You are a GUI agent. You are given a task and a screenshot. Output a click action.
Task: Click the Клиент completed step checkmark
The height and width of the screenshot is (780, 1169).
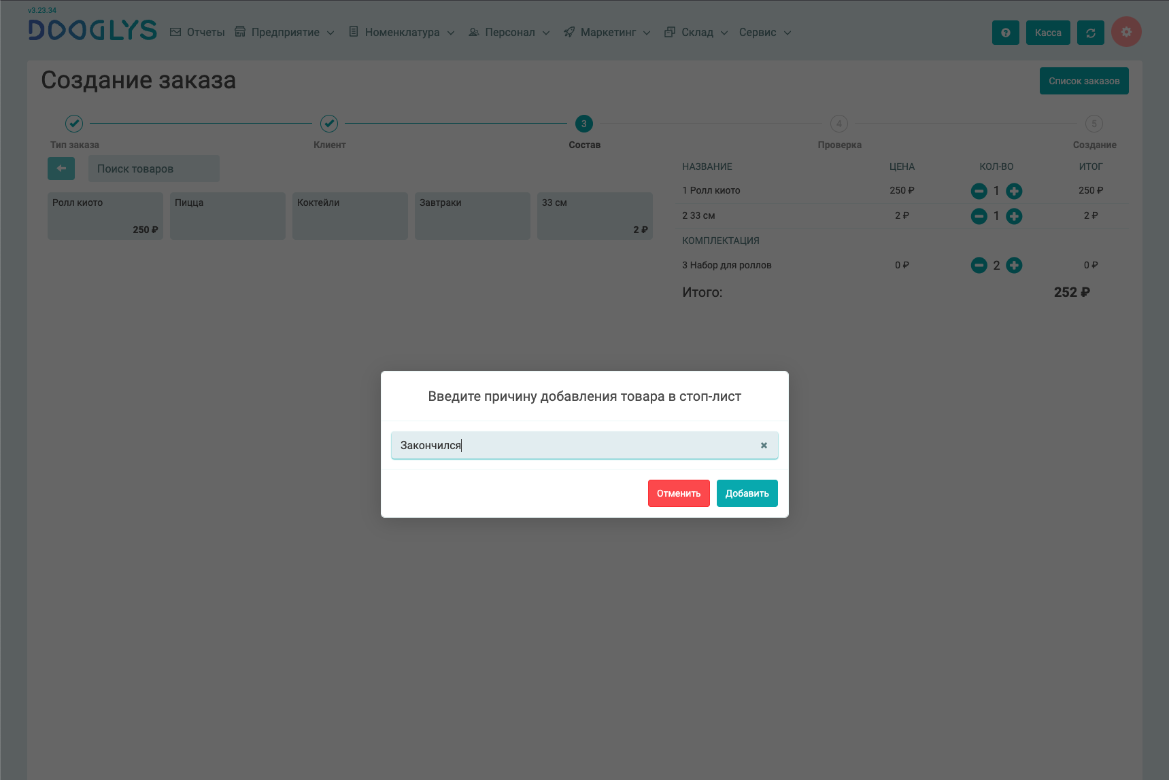click(329, 124)
